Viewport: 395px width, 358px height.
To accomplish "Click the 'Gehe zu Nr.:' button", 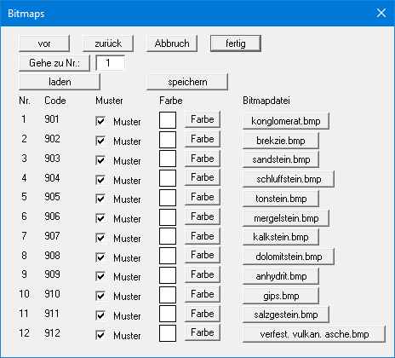I will coord(54,63).
